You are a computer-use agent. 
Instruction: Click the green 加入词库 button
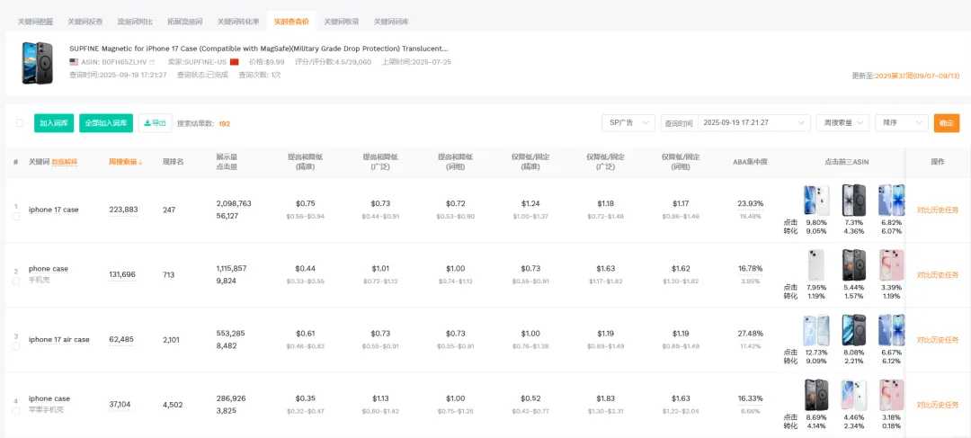point(54,122)
